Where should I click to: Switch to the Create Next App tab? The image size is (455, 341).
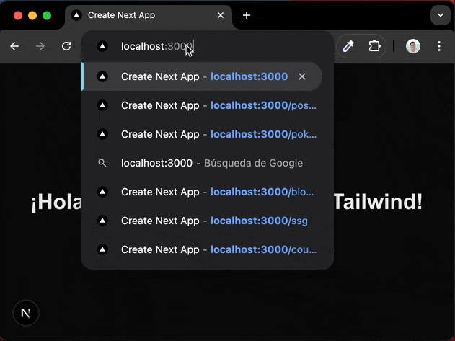click(149, 16)
